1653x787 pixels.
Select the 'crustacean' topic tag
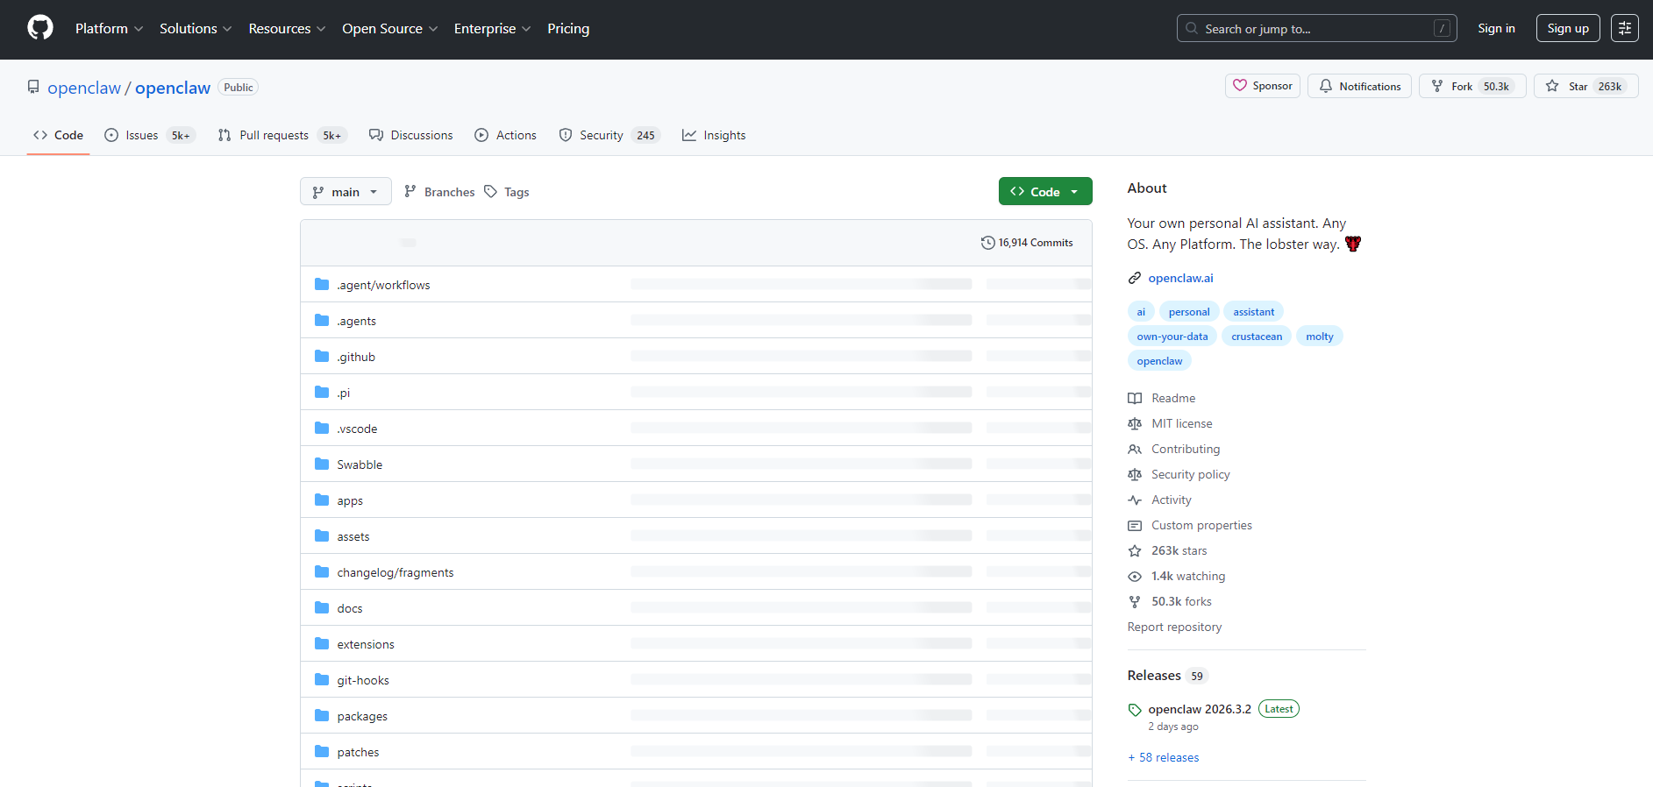[1257, 337]
